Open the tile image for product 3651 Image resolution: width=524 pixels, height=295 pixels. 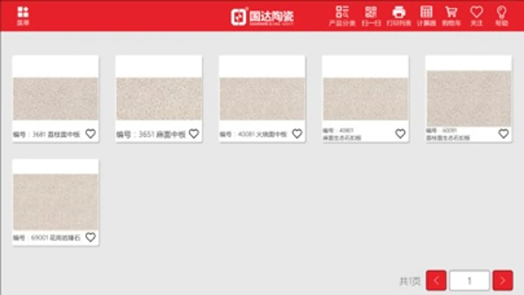(159, 99)
